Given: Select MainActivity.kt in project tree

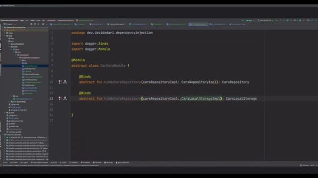Looking at the screenshot, I should tap(29, 91).
